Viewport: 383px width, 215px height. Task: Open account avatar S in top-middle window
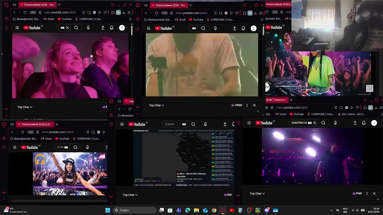point(253,28)
